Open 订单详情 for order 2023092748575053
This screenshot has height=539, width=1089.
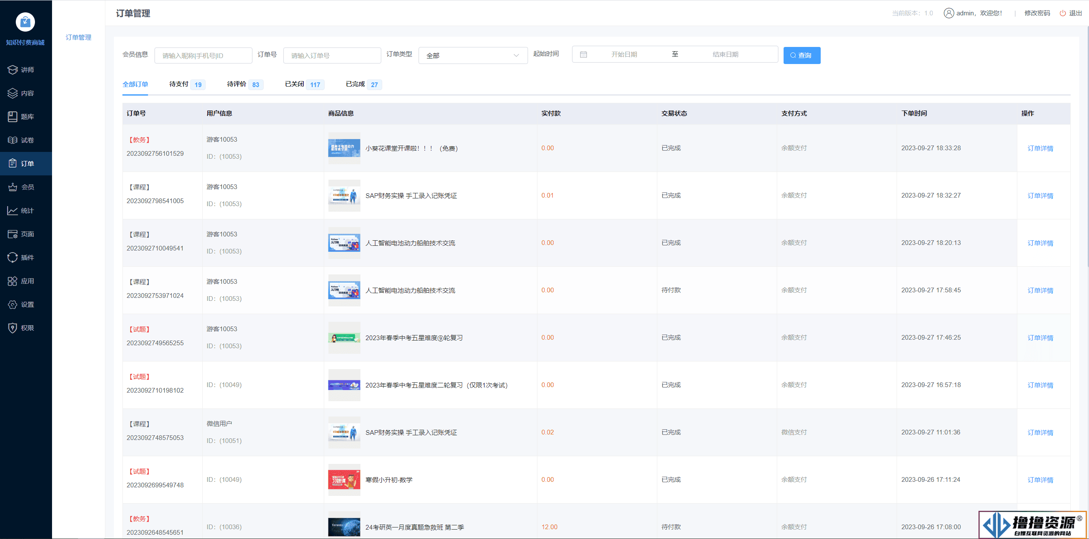pyautogui.click(x=1040, y=433)
